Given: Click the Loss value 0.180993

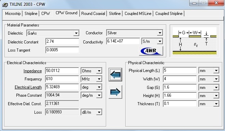Looking at the screenshot, I should (x=62, y=112).
